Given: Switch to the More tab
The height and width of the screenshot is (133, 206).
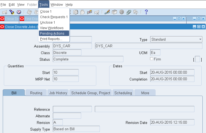Looking at the screenshot, I should point(145,93).
